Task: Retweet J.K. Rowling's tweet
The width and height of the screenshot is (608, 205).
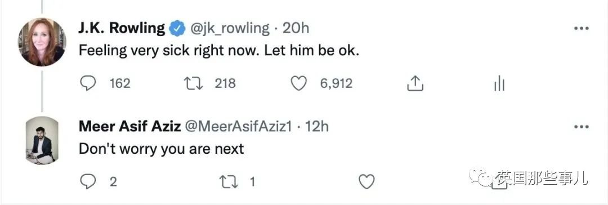Action: [x=193, y=83]
